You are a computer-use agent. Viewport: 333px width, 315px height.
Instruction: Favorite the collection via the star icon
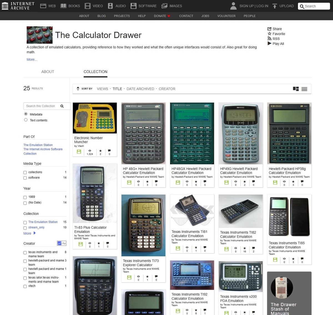(269, 34)
